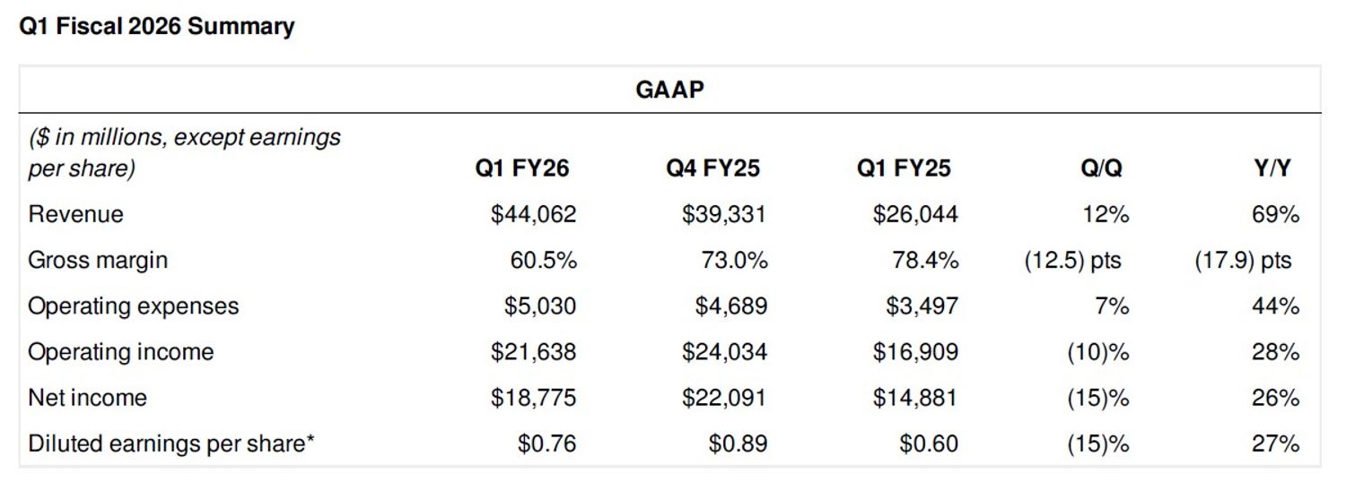Viewport: 1346px width, 482px height.
Task: Select the Net income row label
Action: pos(87,398)
